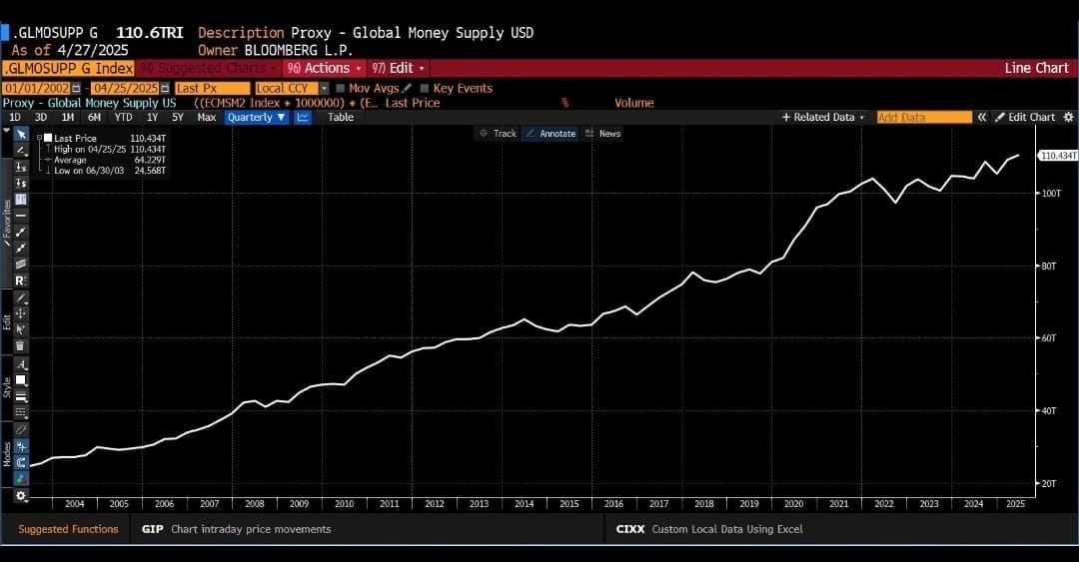The image size is (1079, 562).
Task: Click the trash delete annotation icon
Action: click(21, 345)
